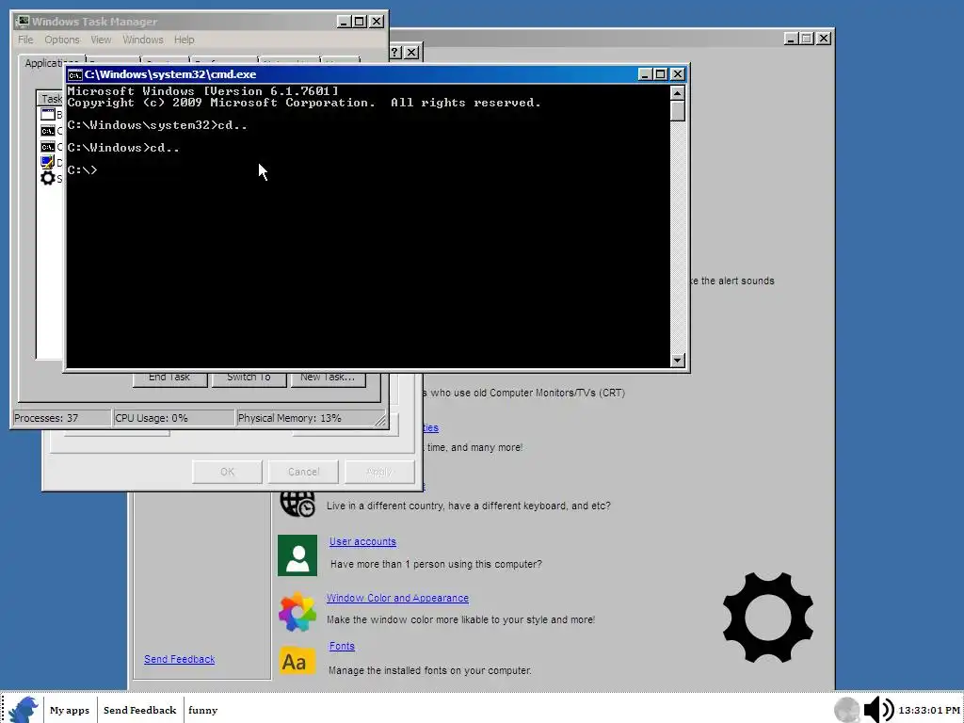Click the Cancel button in the dialog
This screenshot has height=723, width=964.
(303, 472)
